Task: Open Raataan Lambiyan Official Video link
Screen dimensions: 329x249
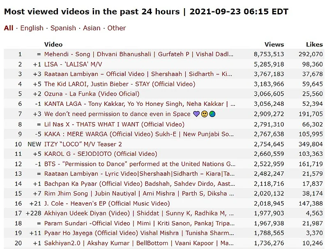Action: coord(138,74)
